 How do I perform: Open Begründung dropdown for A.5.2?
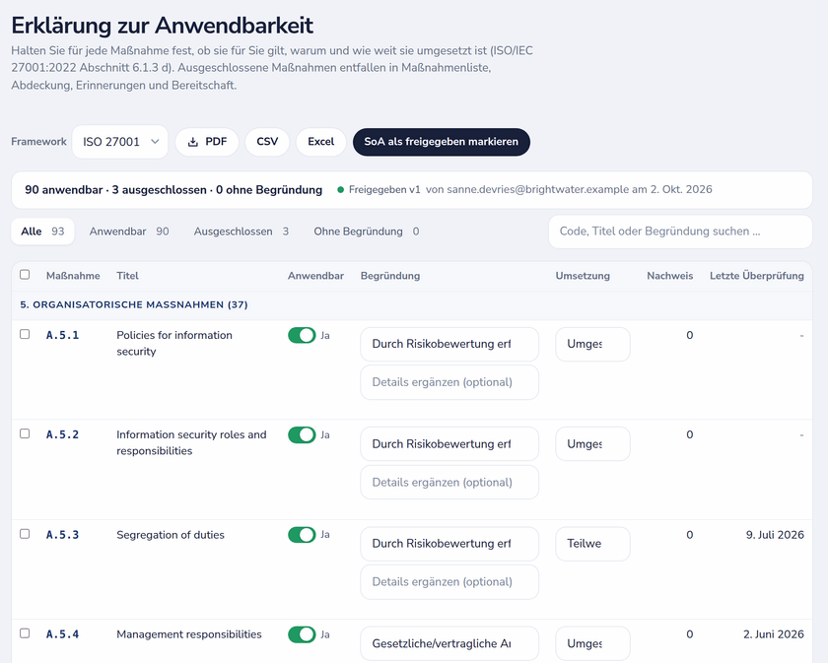point(449,444)
